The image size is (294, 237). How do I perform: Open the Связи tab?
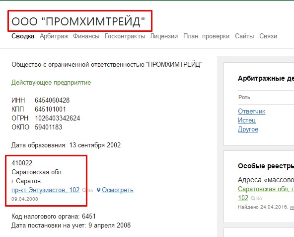(268, 36)
